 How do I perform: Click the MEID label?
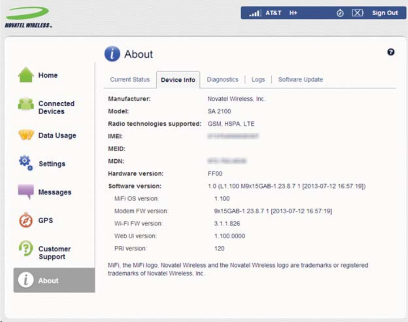point(117,148)
